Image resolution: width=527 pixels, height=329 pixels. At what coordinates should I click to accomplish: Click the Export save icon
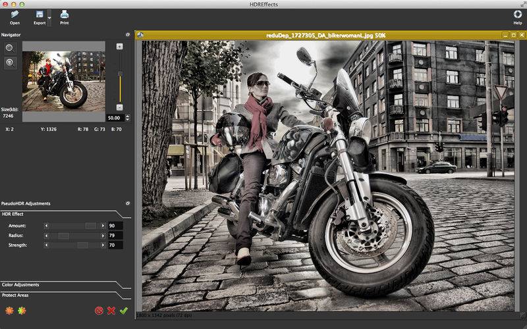click(40, 14)
